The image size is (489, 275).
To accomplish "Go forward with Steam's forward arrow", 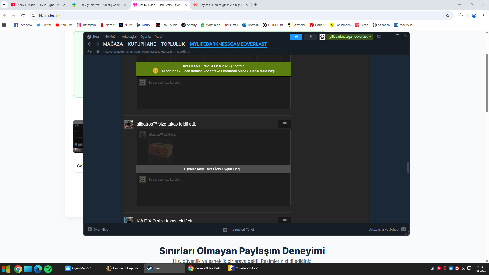I will tap(97, 44).
